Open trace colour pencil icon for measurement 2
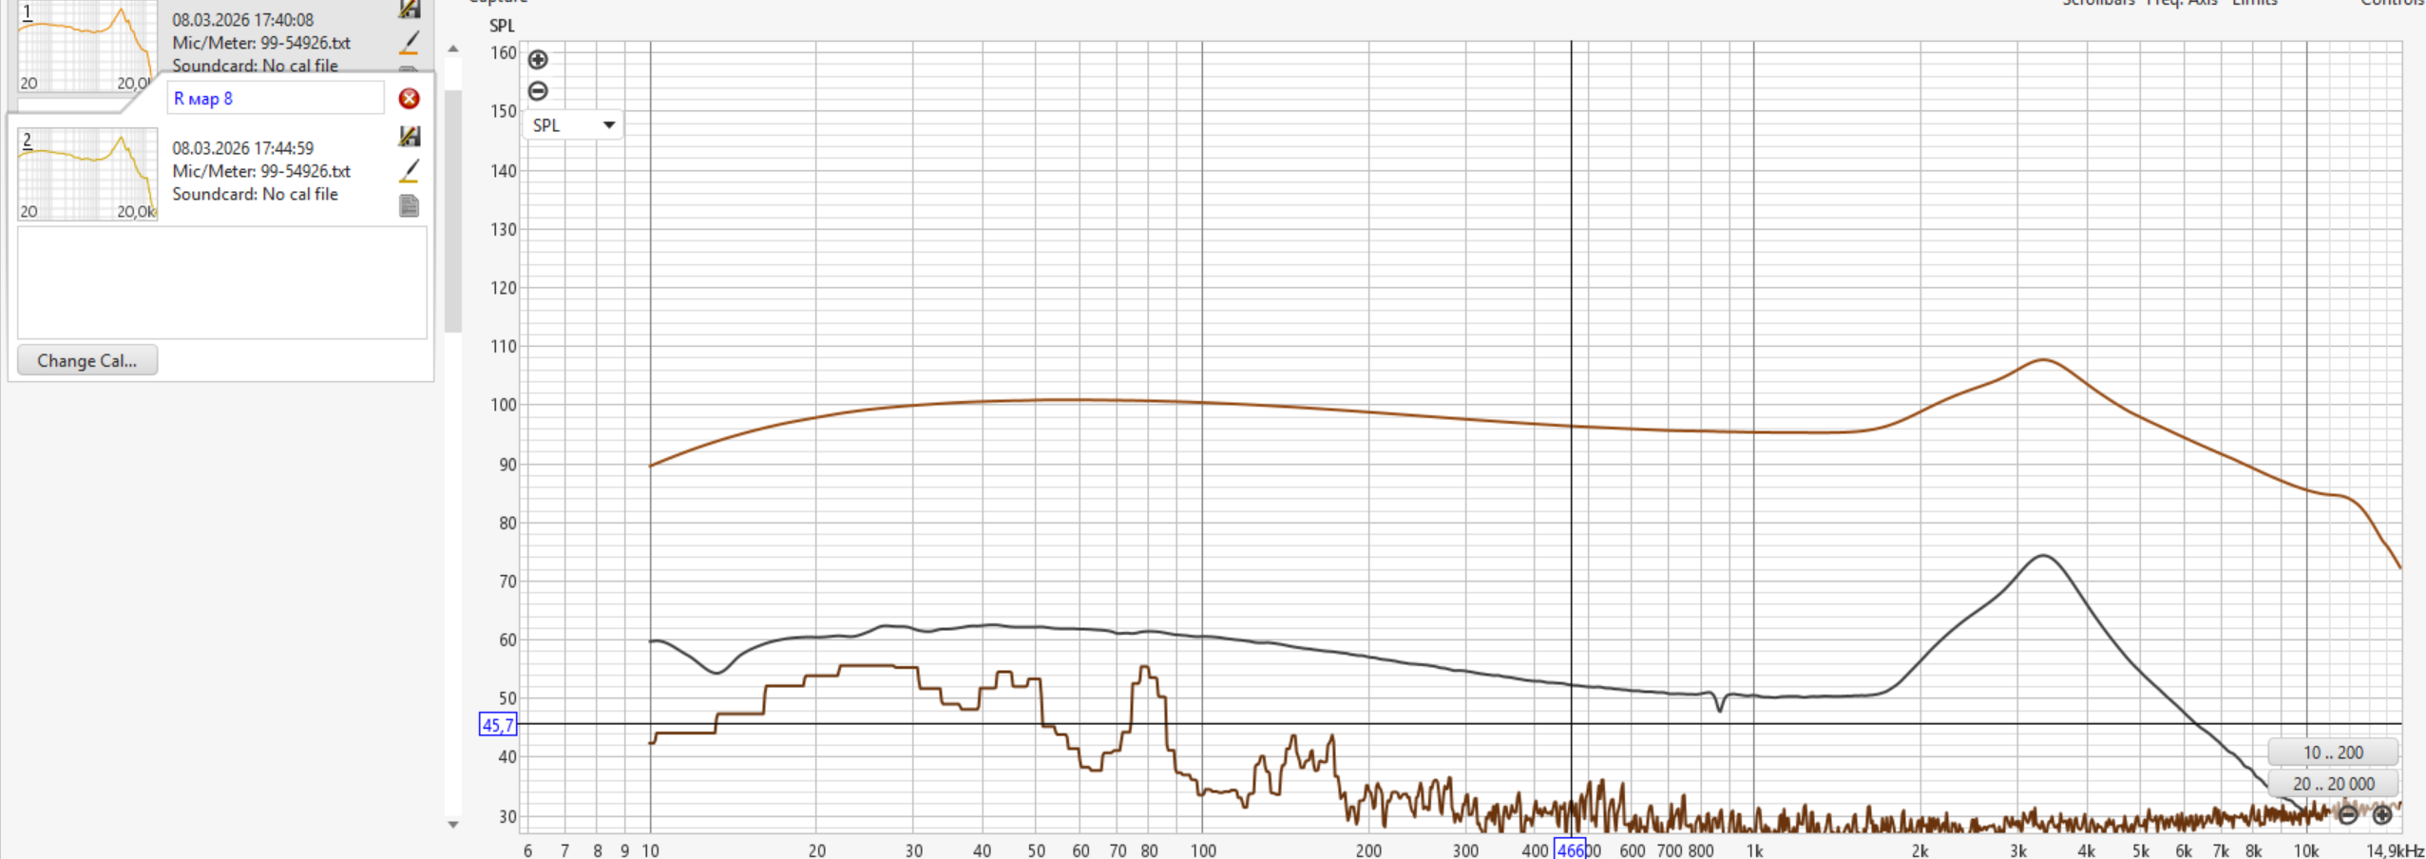Viewport: 2426px width, 859px height. [409, 171]
